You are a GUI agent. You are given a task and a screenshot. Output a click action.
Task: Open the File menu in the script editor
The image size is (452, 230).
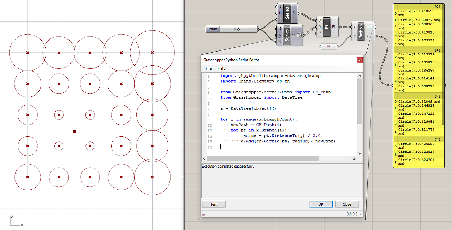click(208, 68)
